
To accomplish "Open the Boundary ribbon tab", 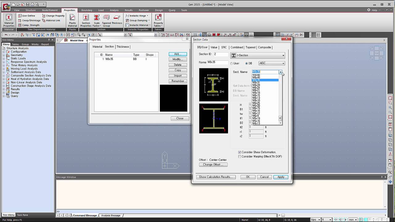I will tap(87, 10).
